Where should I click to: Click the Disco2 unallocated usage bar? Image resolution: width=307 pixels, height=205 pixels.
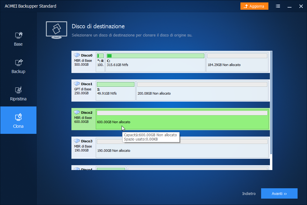[x=182, y=113]
